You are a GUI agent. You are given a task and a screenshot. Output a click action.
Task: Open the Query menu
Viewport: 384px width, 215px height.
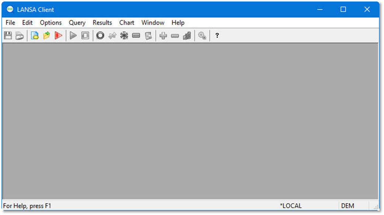click(x=77, y=23)
